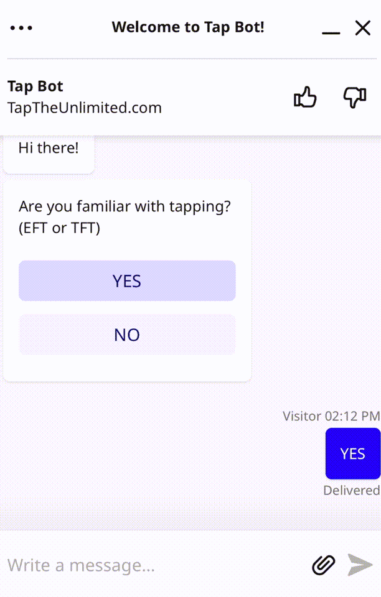The width and height of the screenshot is (381, 597).
Task: Click the Write a message field
Action: (149, 565)
